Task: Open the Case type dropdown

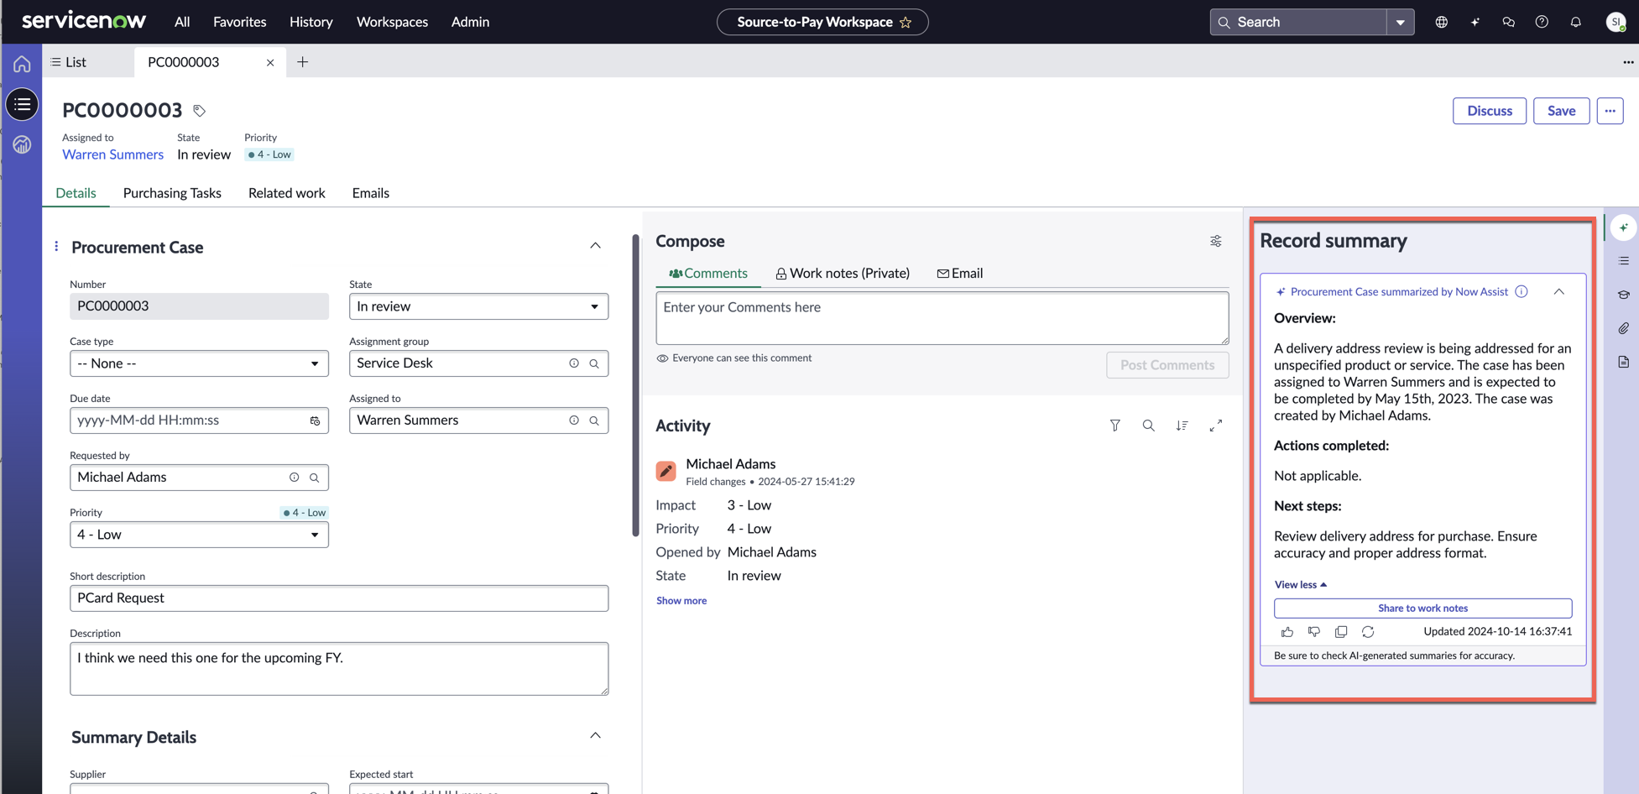Action: point(199,363)
